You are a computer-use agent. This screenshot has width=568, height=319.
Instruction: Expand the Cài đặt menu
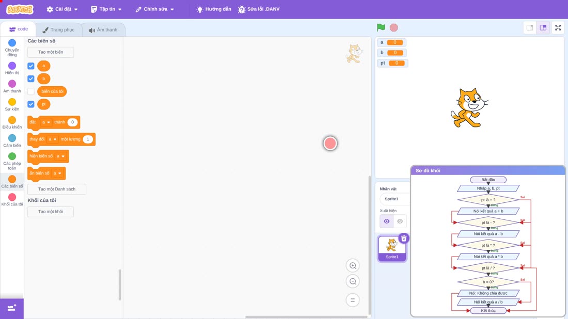[62, 9]
